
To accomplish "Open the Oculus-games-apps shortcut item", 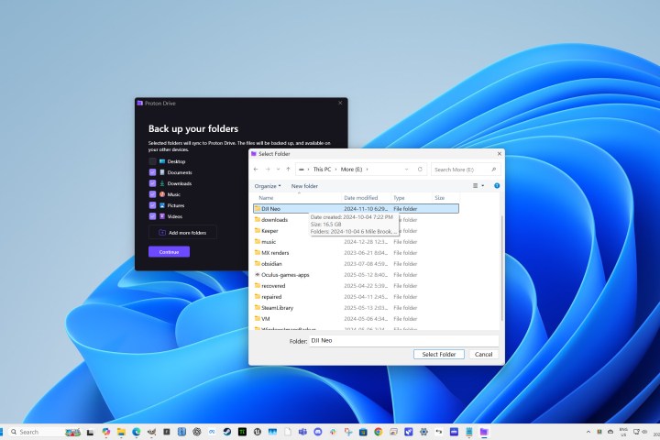I will [x=287, y=274].
